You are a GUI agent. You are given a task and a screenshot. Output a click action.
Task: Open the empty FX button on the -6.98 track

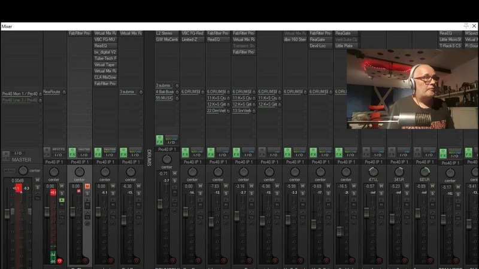pos(262,153)
